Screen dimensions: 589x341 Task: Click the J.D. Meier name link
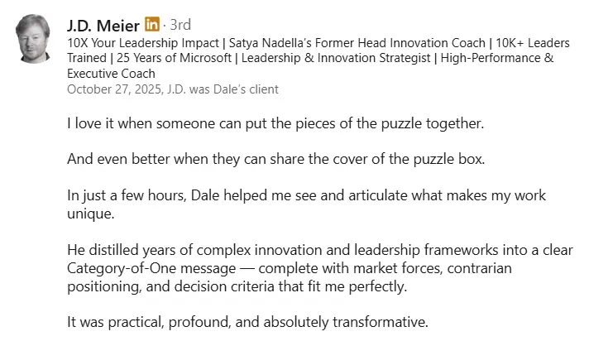[103, 26]
